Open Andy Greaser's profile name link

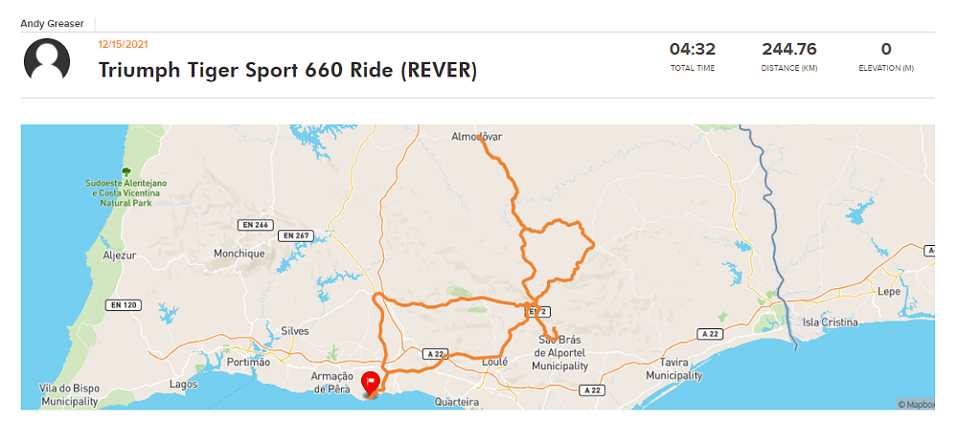[52, 23]
